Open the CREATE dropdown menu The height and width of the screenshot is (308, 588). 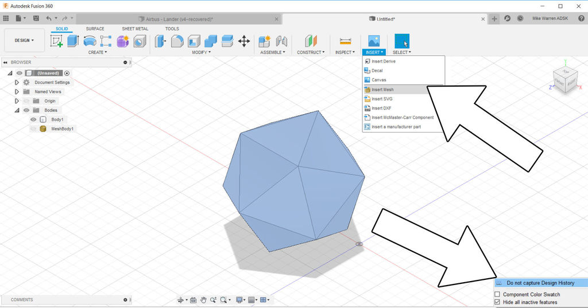pos(98,52)
